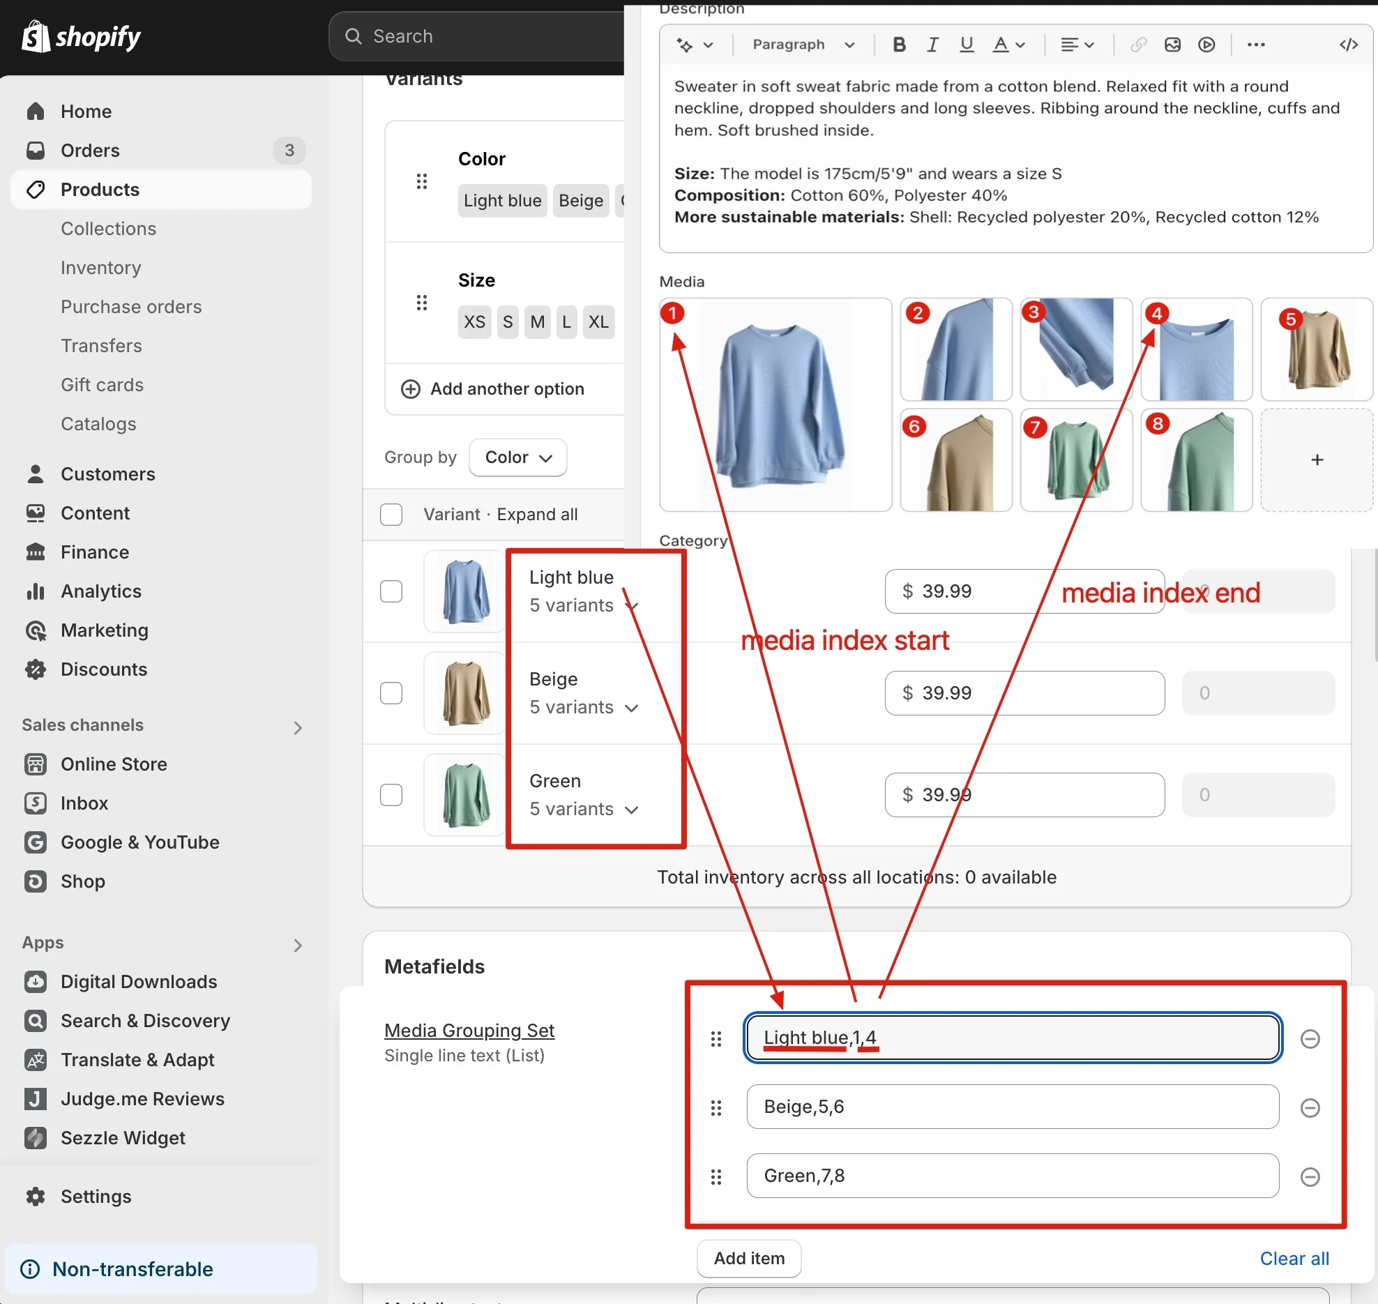Click the Beige,5,6 metafield input
The height and width of the screenshot is (1304, 1378).
1013,1107
